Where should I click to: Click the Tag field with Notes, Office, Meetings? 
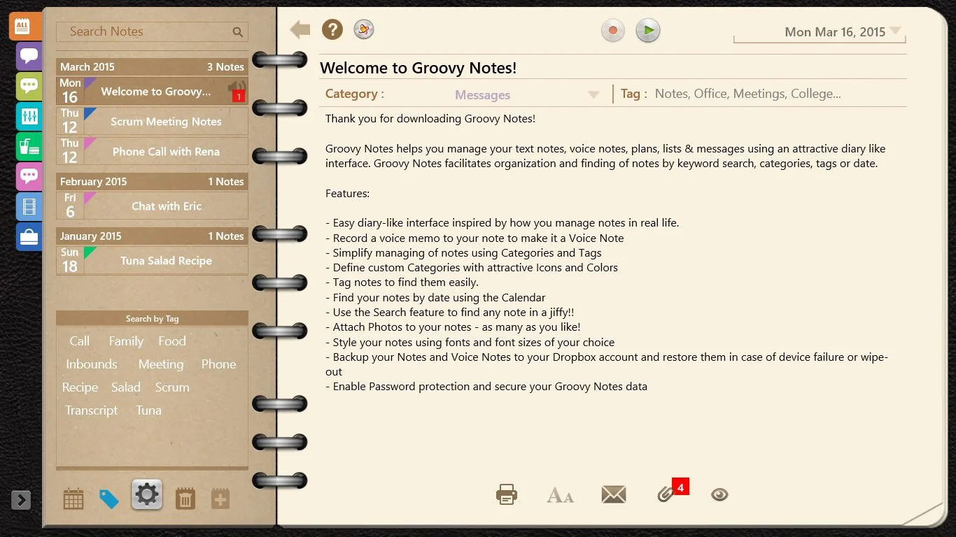pos(764,94)
